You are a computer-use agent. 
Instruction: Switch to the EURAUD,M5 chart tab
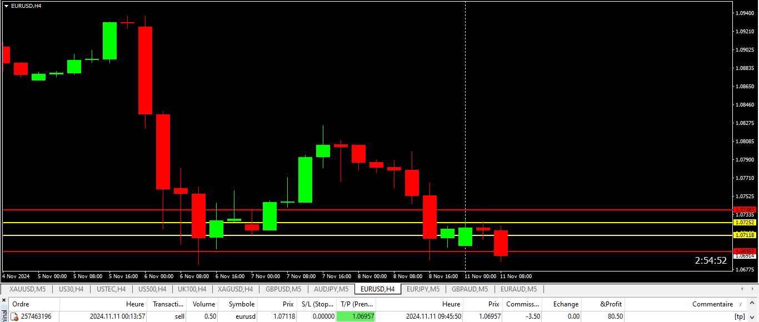(518, 289)
